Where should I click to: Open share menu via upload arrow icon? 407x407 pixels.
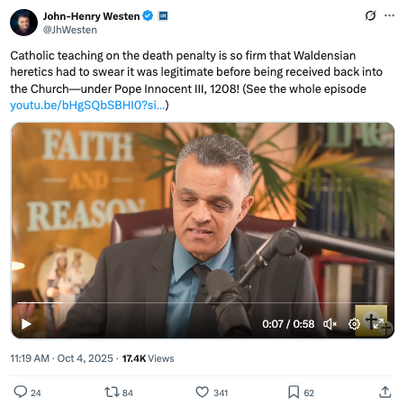[385, 392]
